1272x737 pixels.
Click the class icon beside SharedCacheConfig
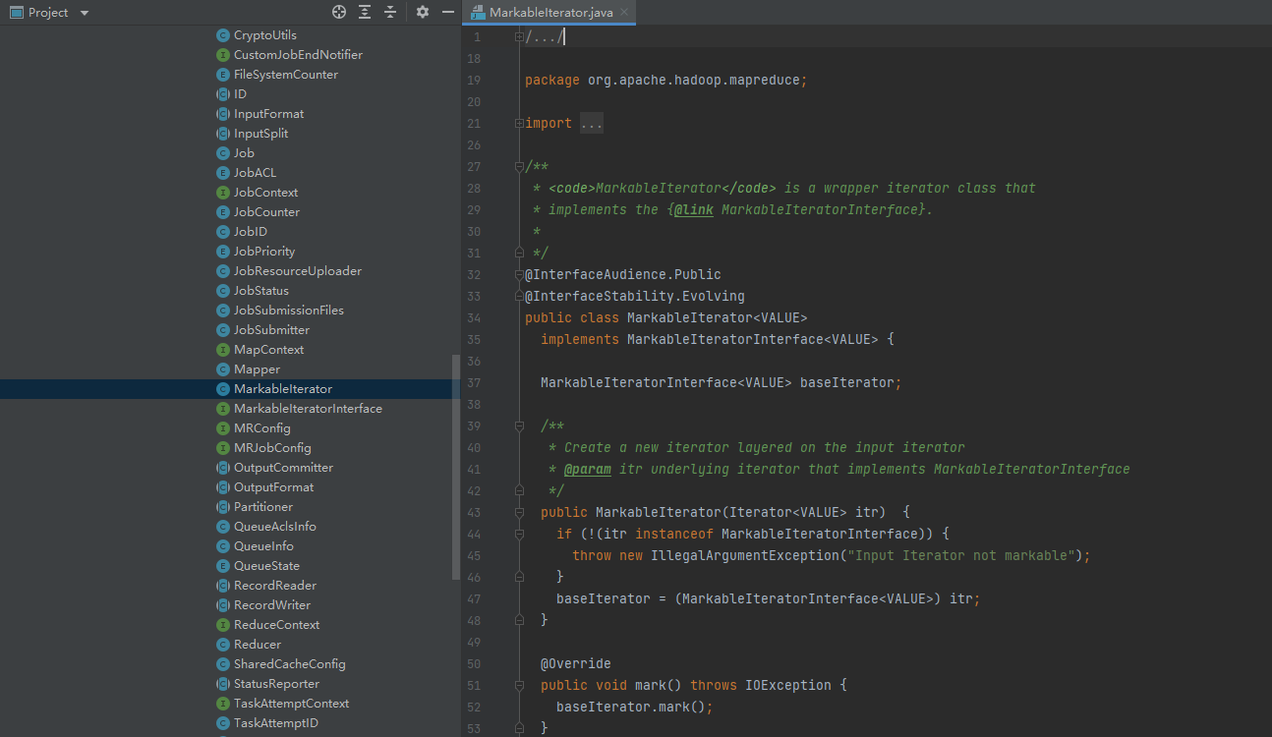(x=223, y=664)
